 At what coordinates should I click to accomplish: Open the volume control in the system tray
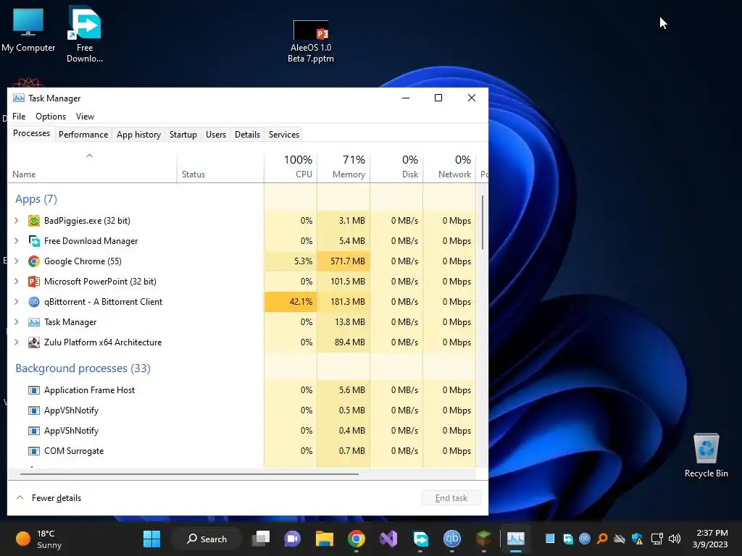tap(675, 539)
